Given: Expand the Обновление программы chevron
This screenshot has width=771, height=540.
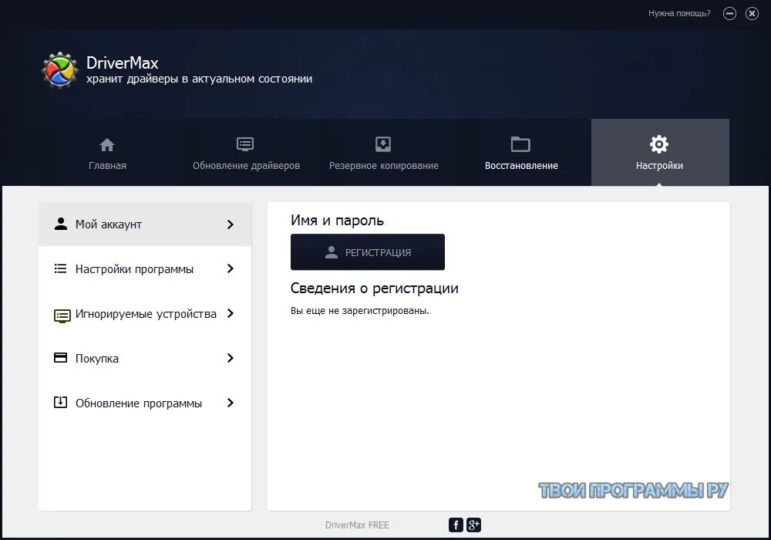Looking at the screenshot, I should point(230,403).
